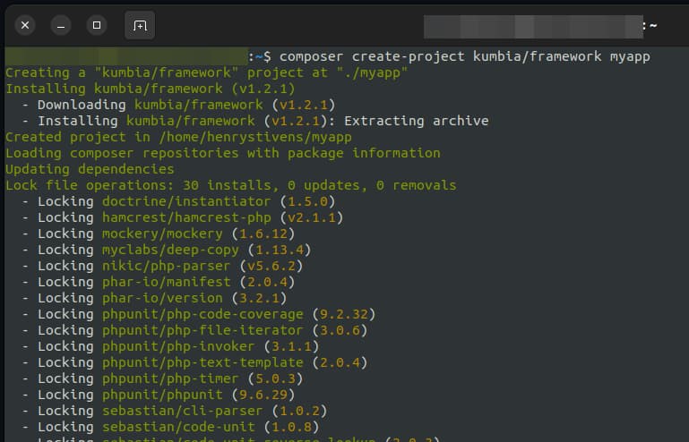689x442 pixels.
Task: Click "Loading composer repositories" line
Action: pyautogui.click(x=223, y=153)
